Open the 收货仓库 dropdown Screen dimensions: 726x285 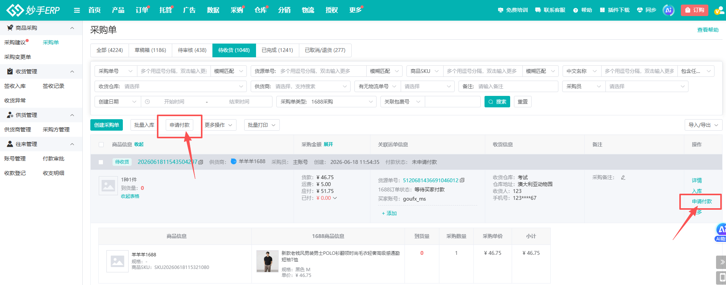171,86
